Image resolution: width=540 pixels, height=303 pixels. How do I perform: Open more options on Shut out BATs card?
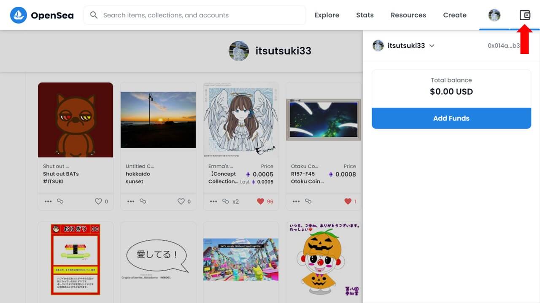tap(48, 202)
